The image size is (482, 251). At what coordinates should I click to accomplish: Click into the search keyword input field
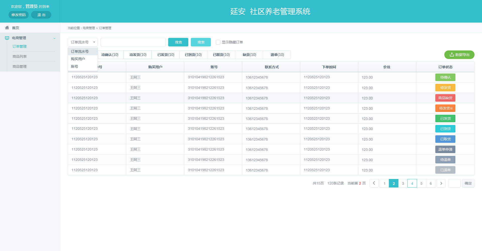[133, 42]
